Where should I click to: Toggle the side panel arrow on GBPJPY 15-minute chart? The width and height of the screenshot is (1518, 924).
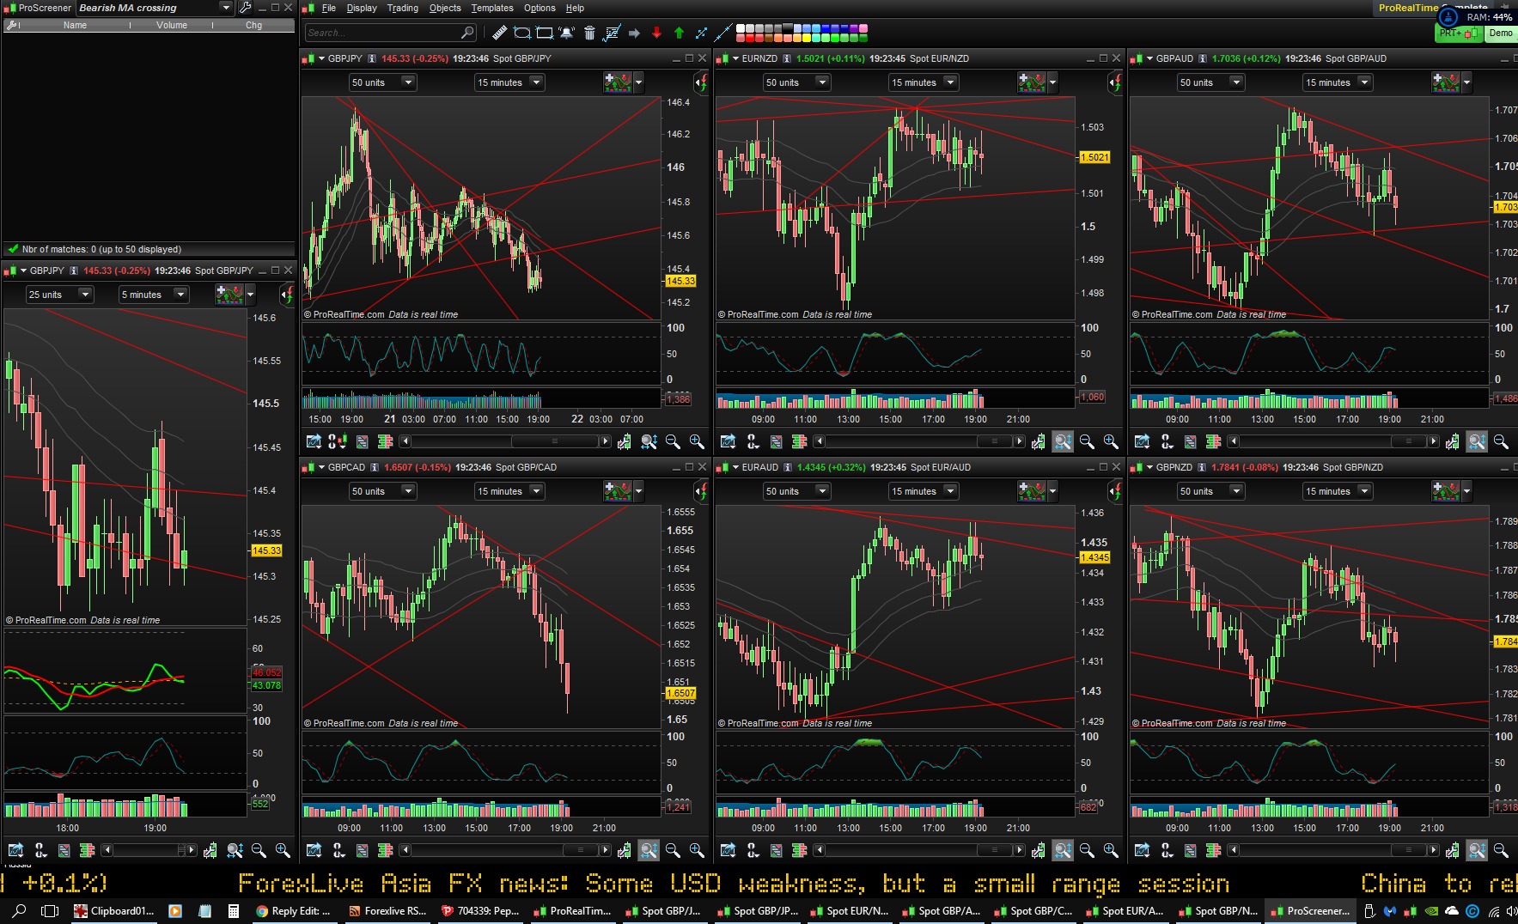tap(701, 82)
